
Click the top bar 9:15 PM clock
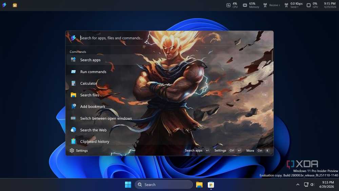coord(330,5)
